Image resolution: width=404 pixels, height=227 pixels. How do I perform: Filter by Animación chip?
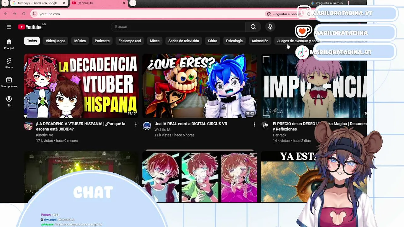[x=260, y=41]
